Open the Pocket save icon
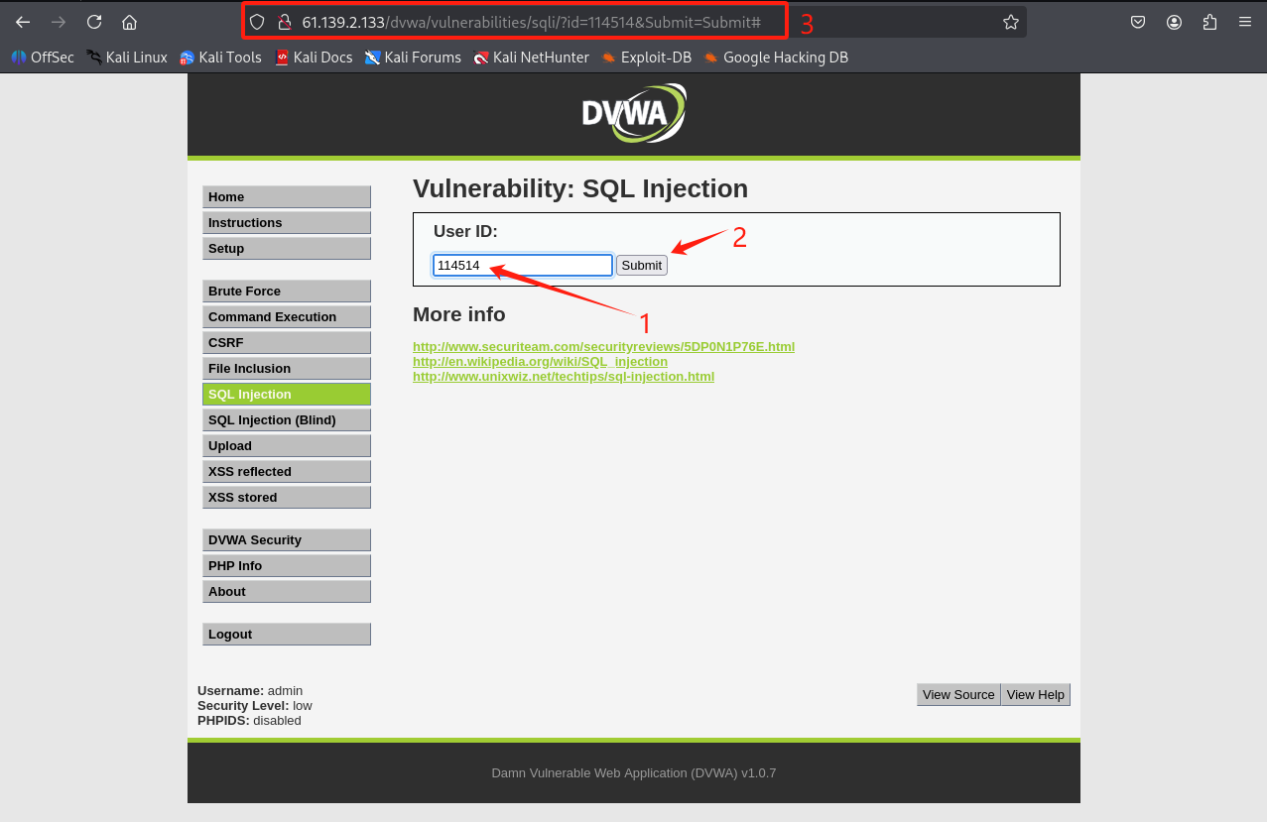1267x822 pixels. [1139, 22]
